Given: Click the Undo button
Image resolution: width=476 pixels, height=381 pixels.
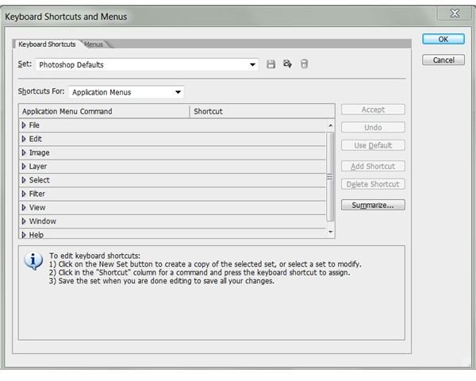Looking at the screenshot, I should coord(373,127).
